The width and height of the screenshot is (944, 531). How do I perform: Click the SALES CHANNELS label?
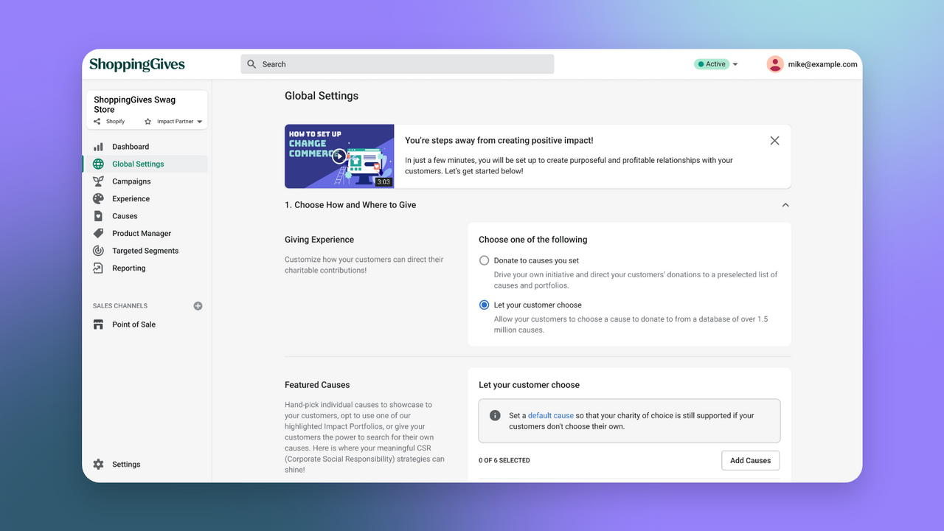[120, 306]
